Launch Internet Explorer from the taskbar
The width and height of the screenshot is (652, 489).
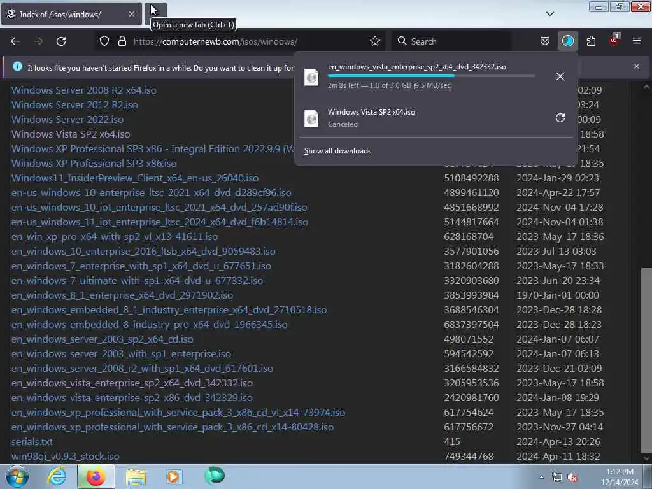click(57, 476)
